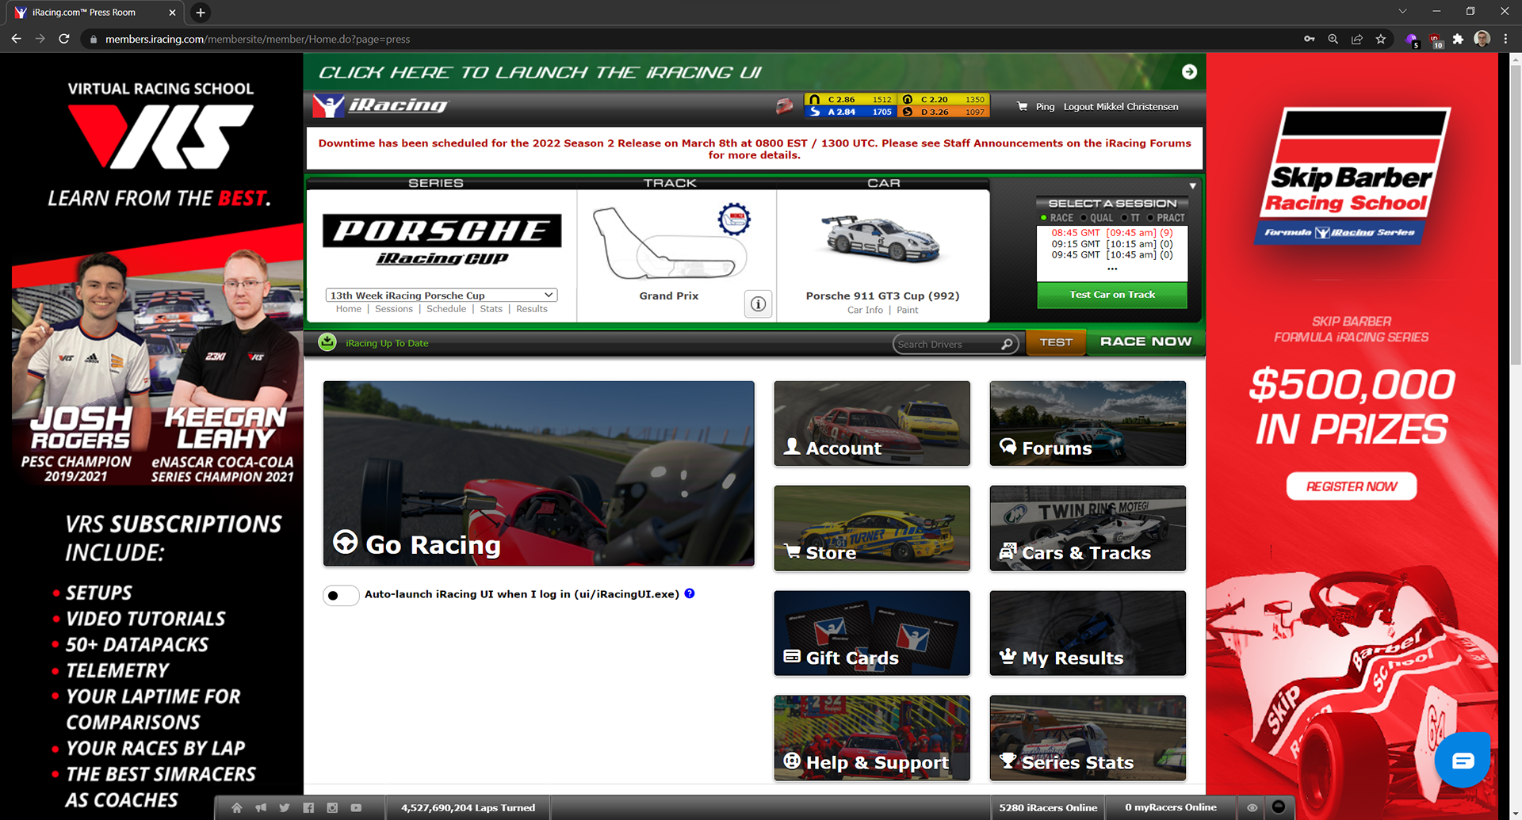The image size is (1522, 820).
Task: Click the arrow icon on the launch banner
Action: tap(1189, 72)
